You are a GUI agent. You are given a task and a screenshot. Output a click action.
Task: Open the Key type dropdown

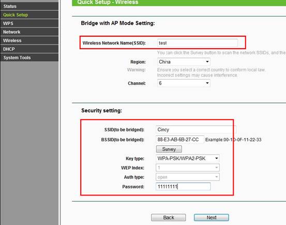tap(188, 158)
